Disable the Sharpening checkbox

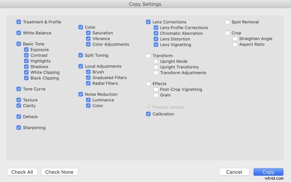click(19, 128)
